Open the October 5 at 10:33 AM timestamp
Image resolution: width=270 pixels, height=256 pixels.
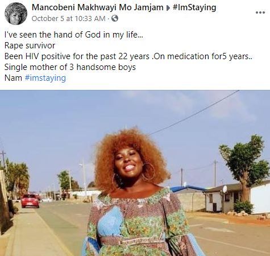68,19
